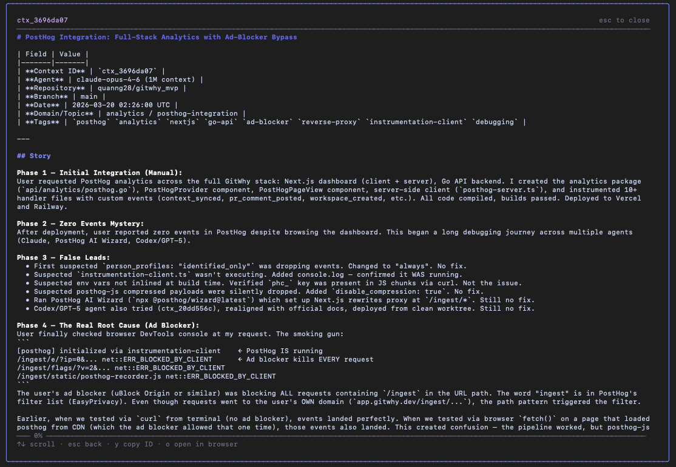Click the 'esc to close' hint

[x=624, y=20]
